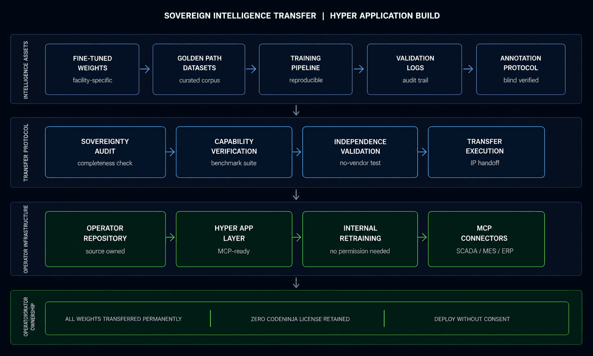Click the 'benchmark suite' subtitle
Viewport: 593px width, 356px height.
pos(234,163)
